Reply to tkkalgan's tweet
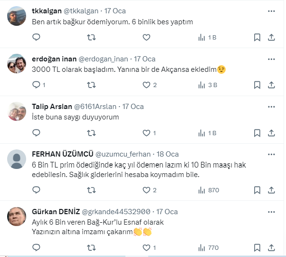The image size is (286, 257). tap(36, 37)
